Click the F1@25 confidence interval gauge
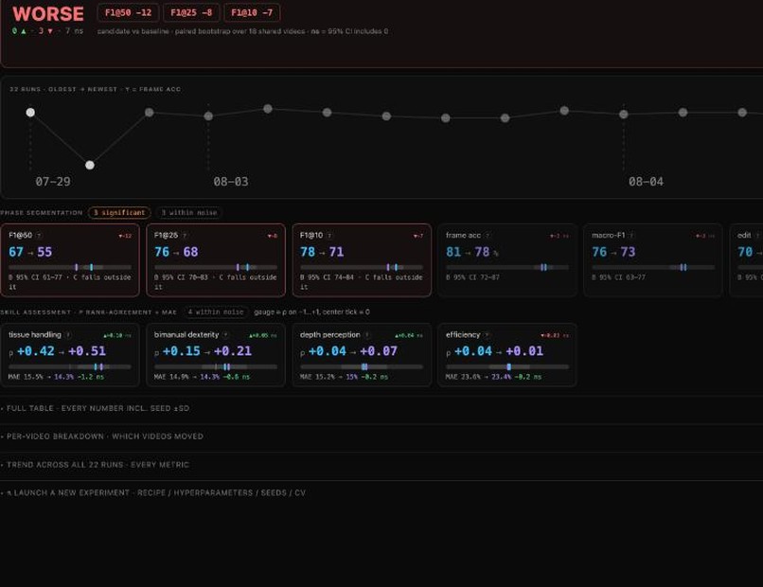This screenshot has width=763, height=587. click(x=216, y=267)
